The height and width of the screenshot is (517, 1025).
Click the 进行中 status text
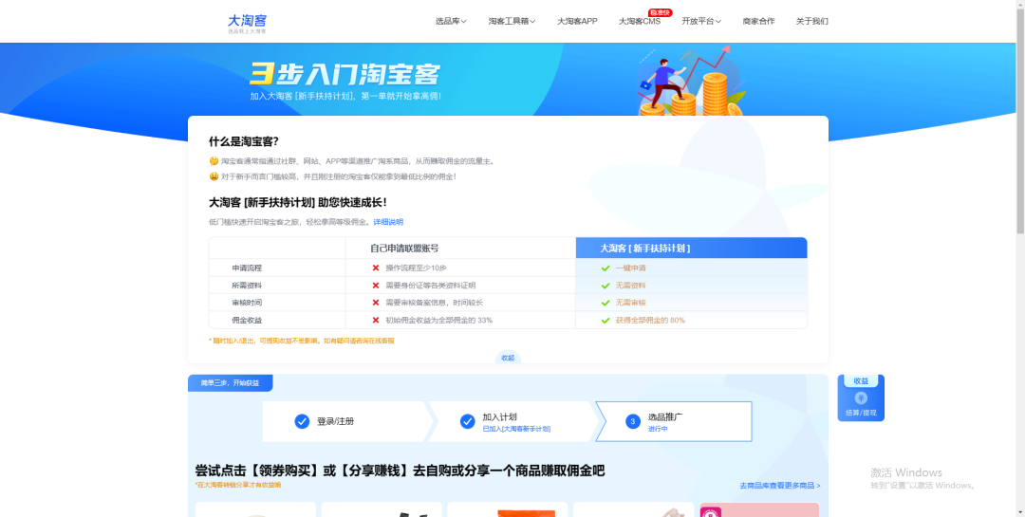point(658,429)
